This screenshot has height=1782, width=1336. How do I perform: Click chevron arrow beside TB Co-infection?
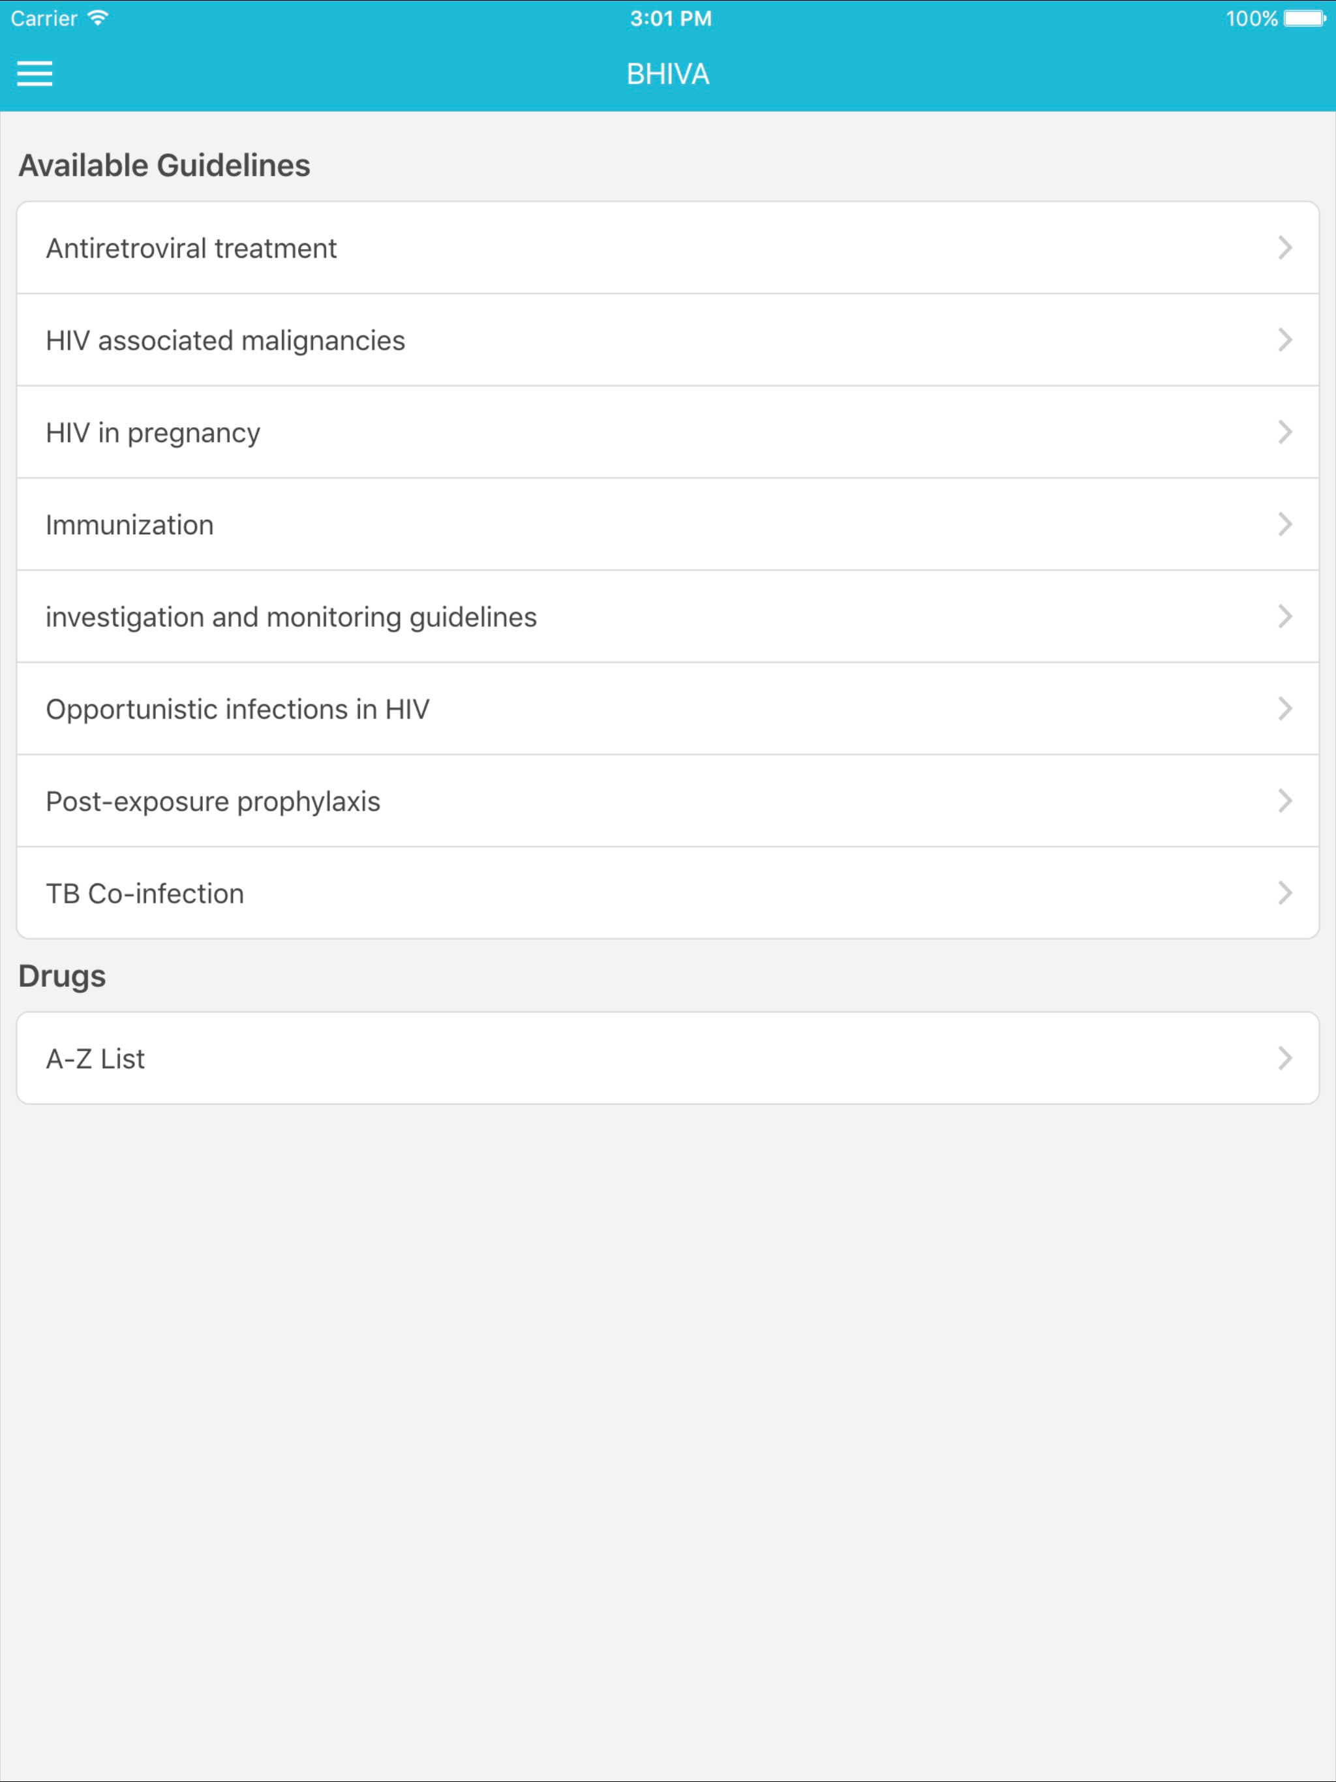point(1285,892)
